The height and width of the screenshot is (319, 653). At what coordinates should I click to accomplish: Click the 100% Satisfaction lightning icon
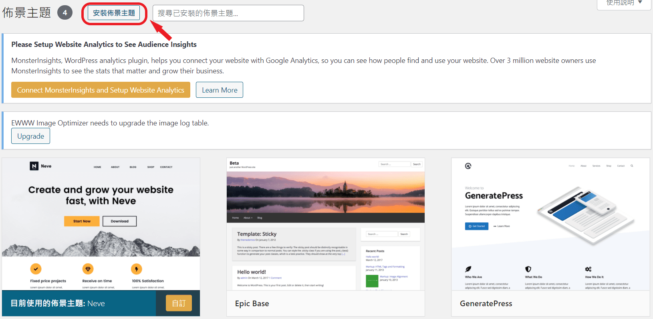click(137, 269)
